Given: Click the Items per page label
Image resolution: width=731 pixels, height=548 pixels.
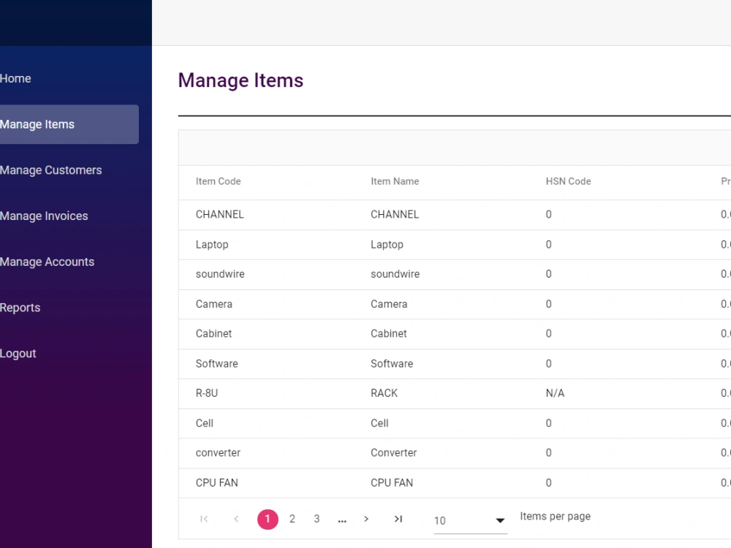Looking at the screenshot, I should point(556,517).
